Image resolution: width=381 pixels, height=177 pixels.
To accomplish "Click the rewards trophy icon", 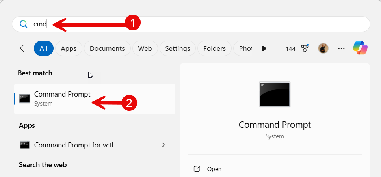I will [305, 48].
